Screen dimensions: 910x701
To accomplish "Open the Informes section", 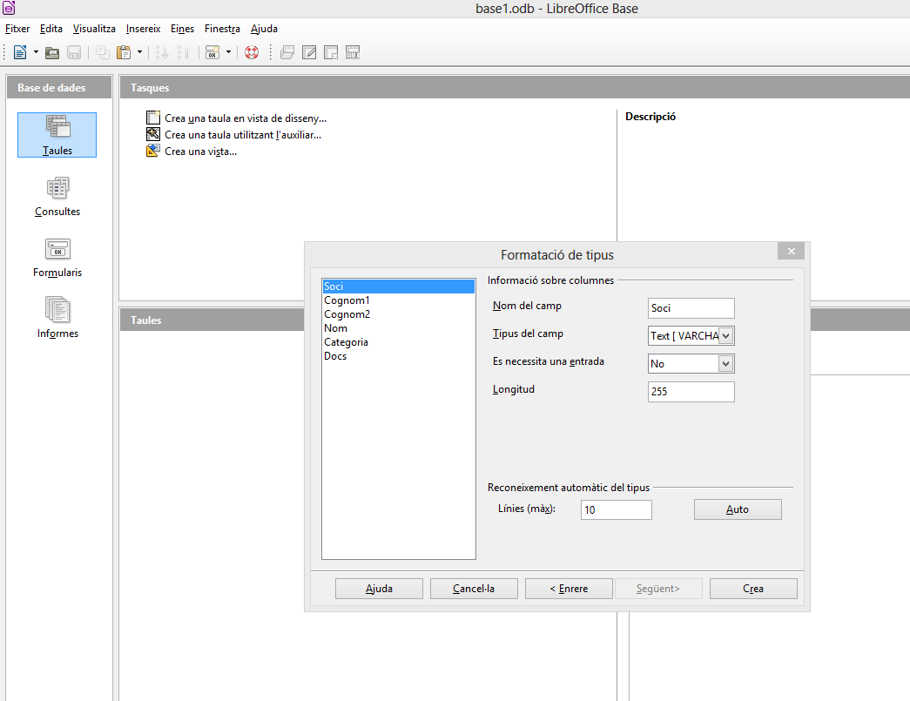I will 57,318.
